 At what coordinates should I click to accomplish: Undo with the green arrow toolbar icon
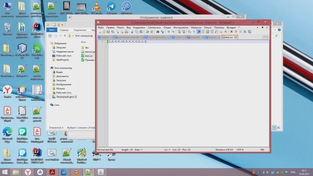pyautogui.click(x=147, y=32)
